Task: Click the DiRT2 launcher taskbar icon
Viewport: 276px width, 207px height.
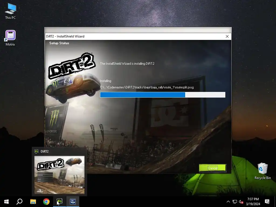Action: tap(60, 202)
